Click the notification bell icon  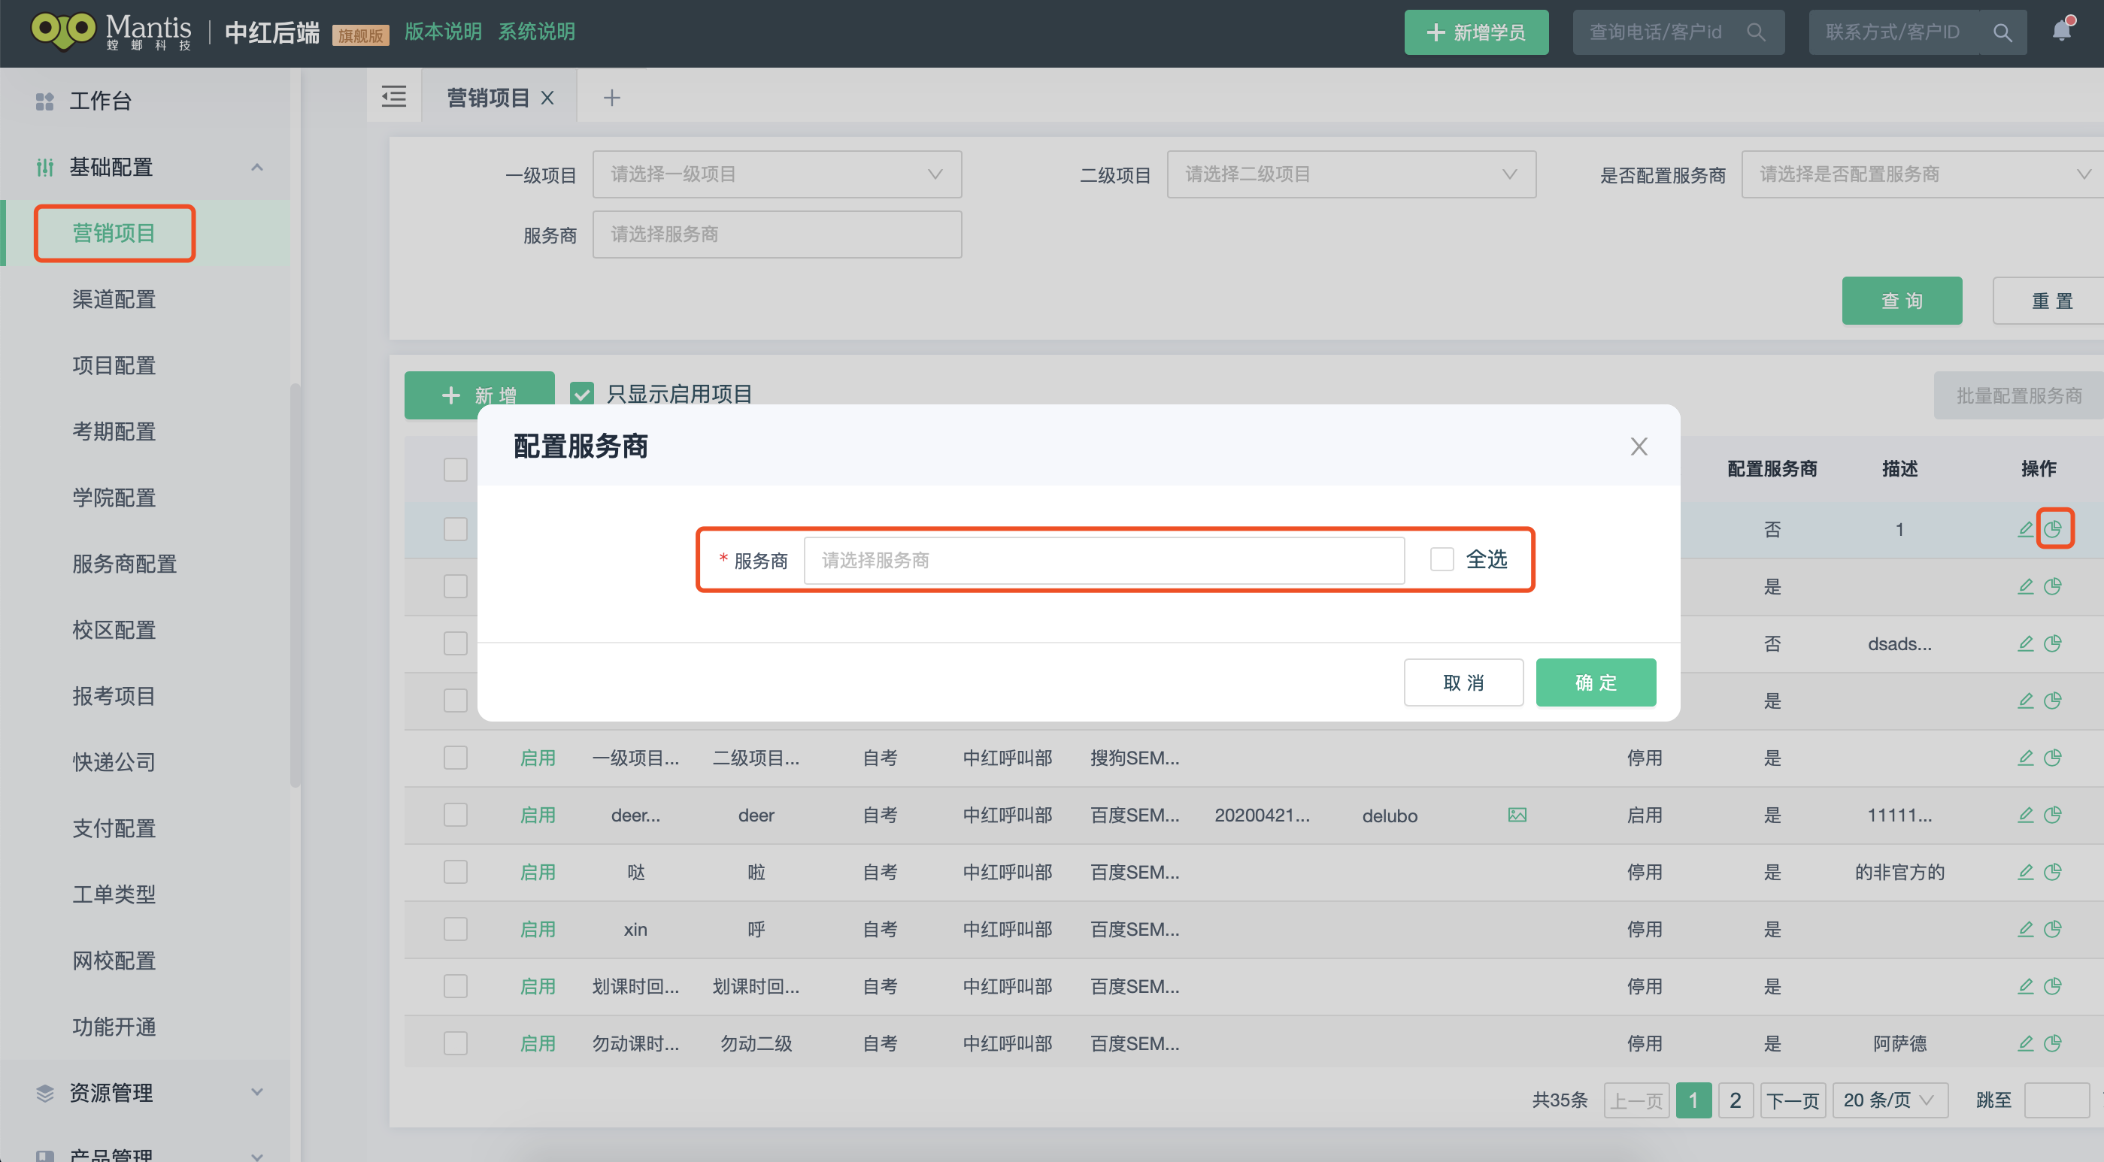(x=2060, y=31)
